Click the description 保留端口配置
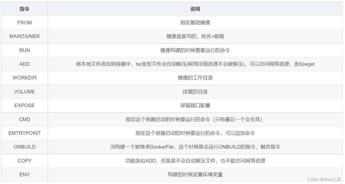The width and height of the screenshot is (345, 184). pos(195,105)
